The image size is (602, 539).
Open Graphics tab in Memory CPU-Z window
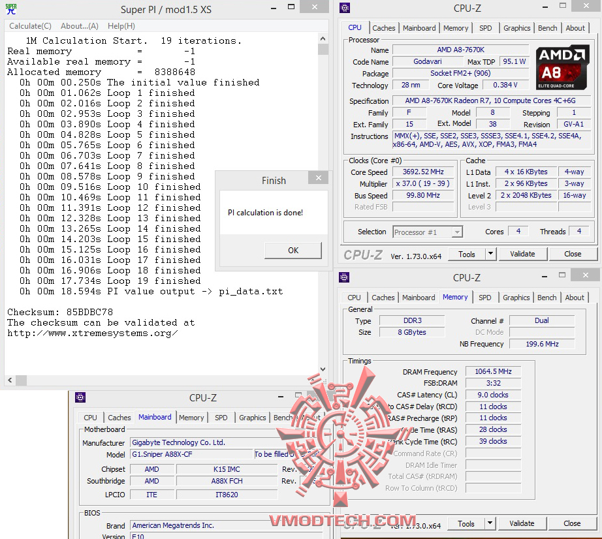point(516,298)
